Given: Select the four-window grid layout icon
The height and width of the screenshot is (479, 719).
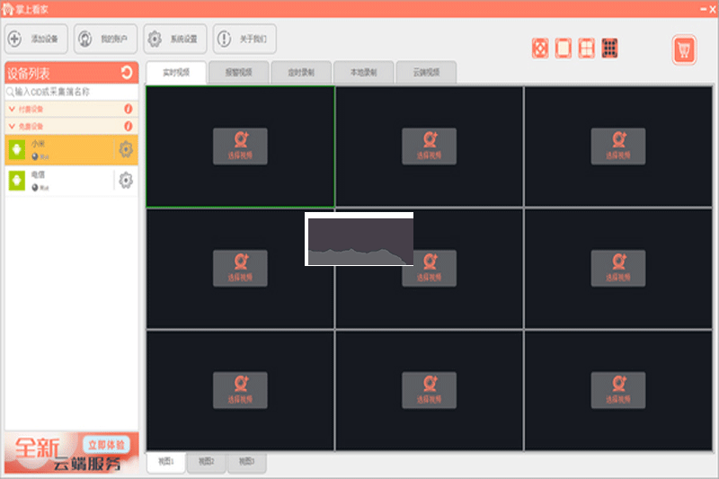Looking at the screenshot, I should [x=587, y=48].
